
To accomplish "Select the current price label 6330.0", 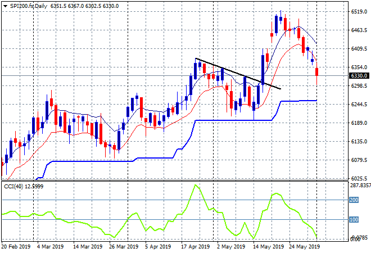I will (359, 76).
